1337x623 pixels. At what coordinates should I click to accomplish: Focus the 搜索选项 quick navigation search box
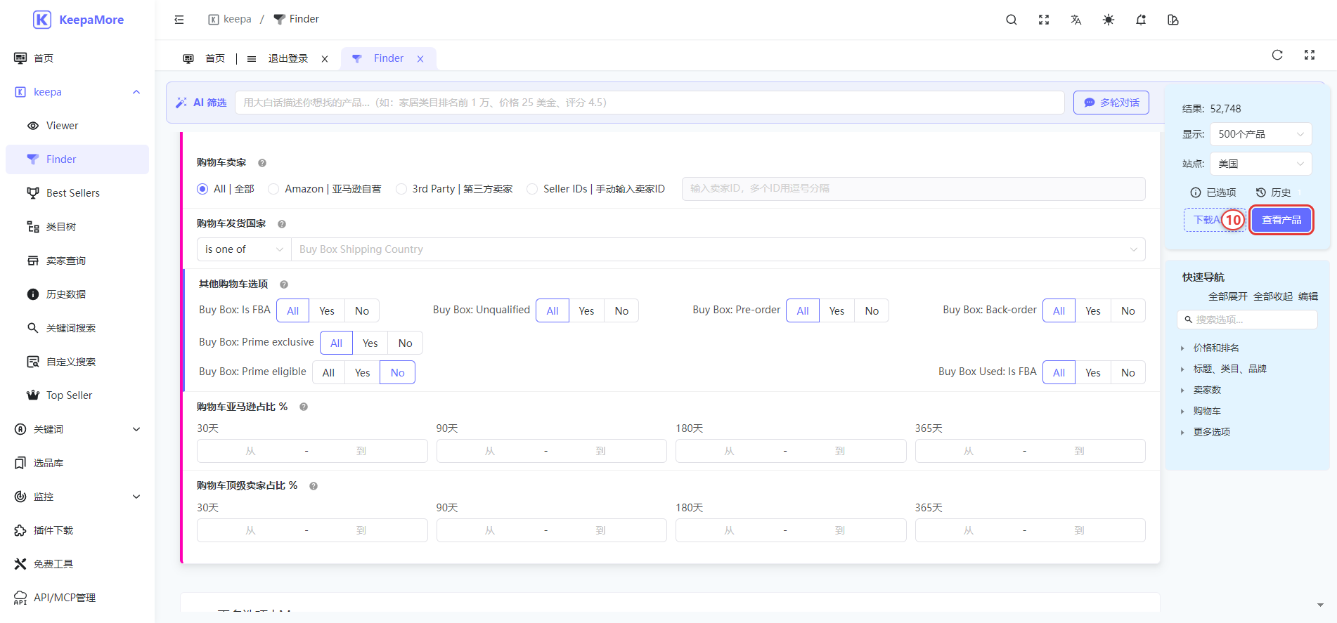pos(1247,320)
